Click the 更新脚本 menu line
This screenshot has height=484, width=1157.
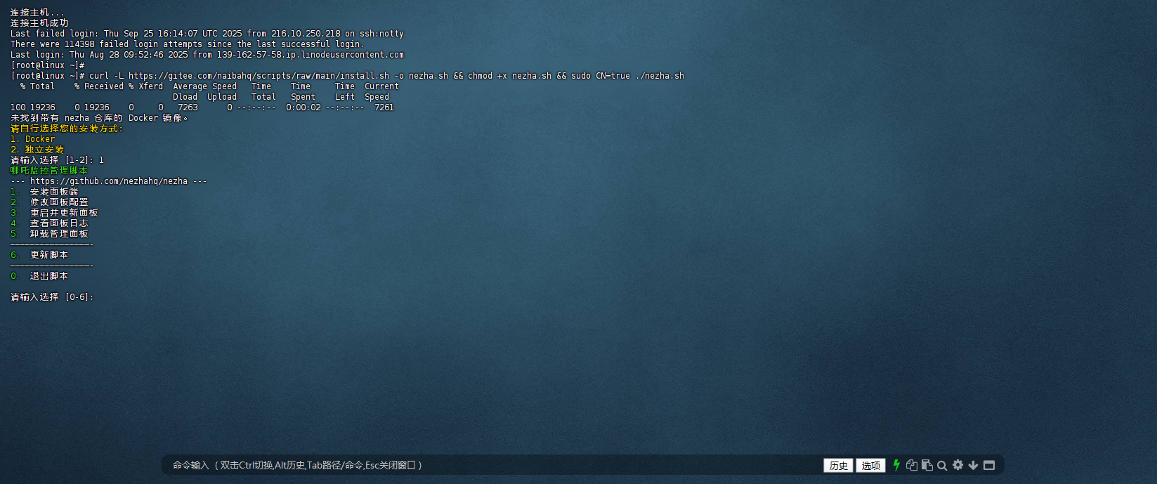pyautogui.click(x=48, y=255)
